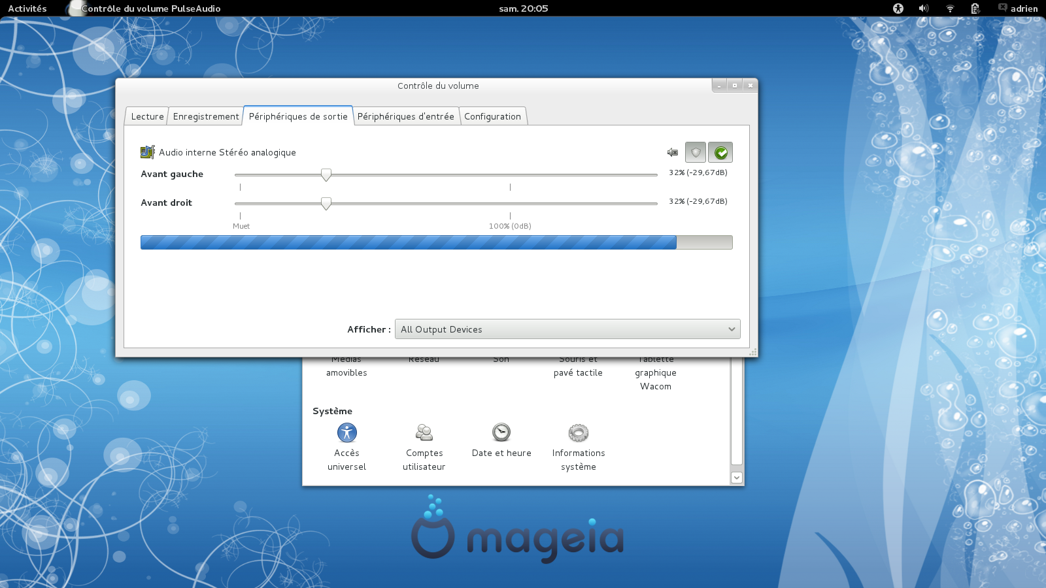Mute the Audio interne output device

tap(672, 152)
